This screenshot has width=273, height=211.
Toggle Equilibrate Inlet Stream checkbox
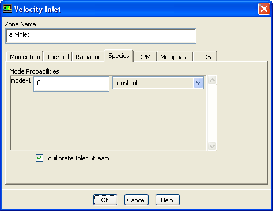(39, 158)
